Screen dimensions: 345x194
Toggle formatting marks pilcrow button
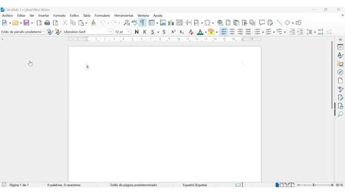[143, 23]
